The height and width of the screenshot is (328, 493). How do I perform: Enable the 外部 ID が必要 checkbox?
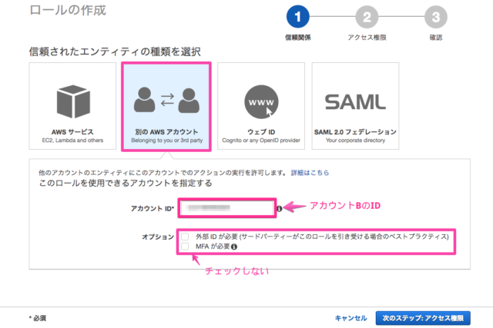[x=185, y=237]
